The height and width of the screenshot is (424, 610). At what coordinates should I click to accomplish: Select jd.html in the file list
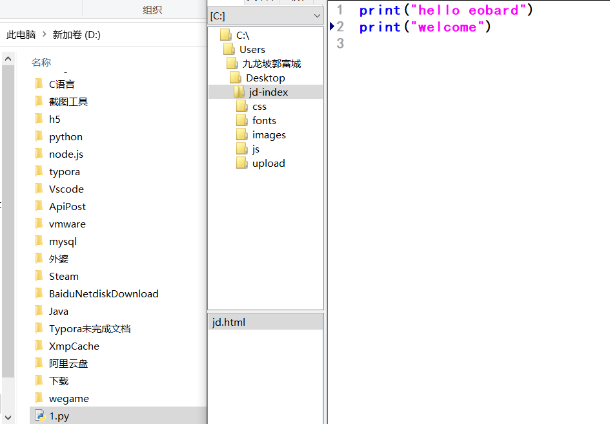[x=229, y=322]
